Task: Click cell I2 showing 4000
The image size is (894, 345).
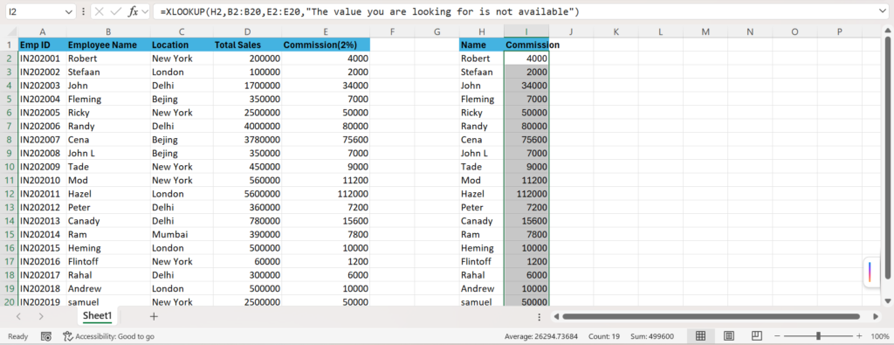Action: (x=526, y=59)
